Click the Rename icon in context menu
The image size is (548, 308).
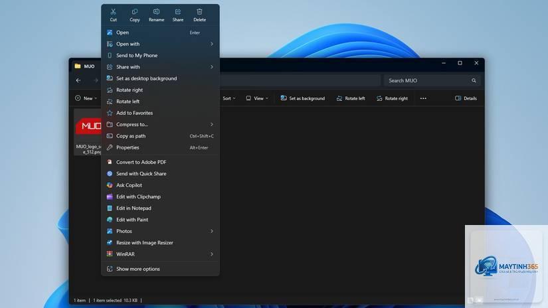156,12
